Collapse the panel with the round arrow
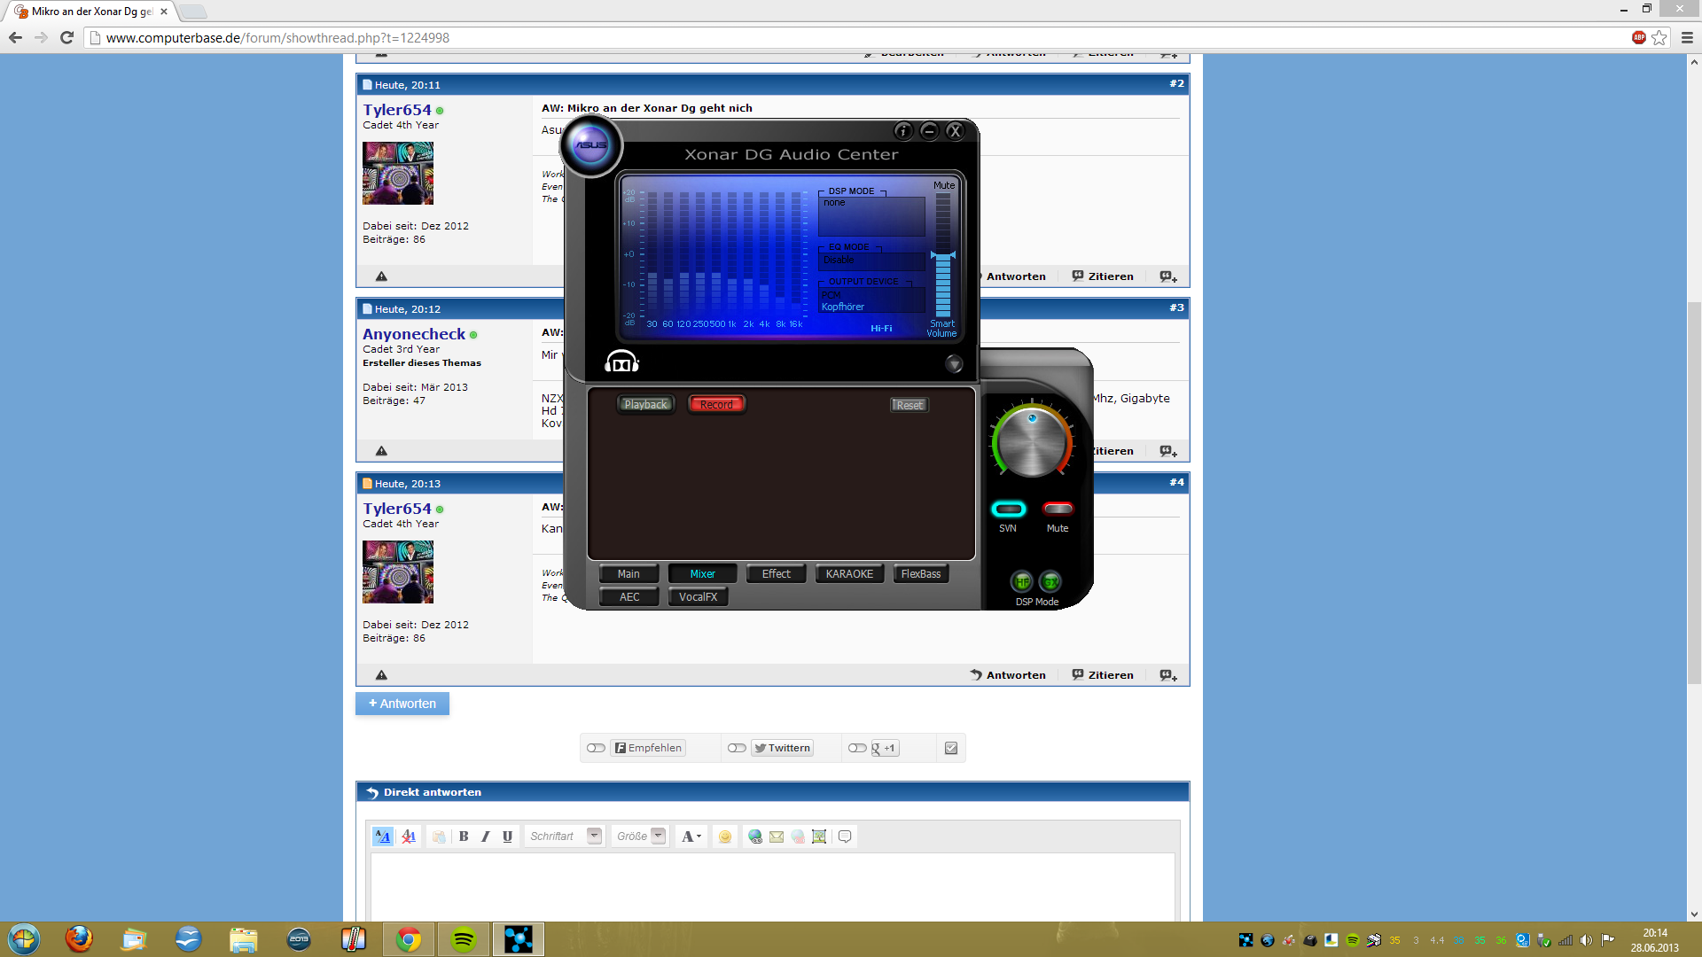The width and height of the screenshot is (1702, 957). coord(954,364)
